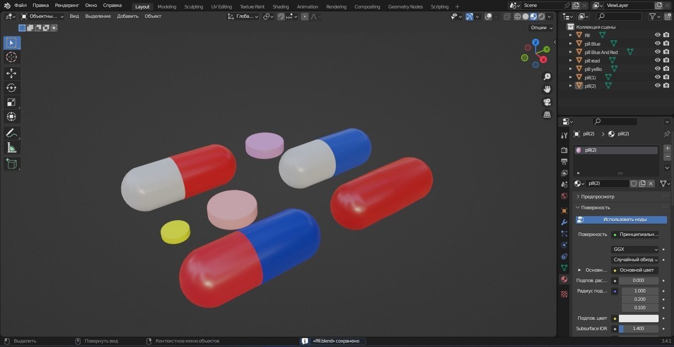
Task: Choose the Annotate tool
Action: [11, 133]
